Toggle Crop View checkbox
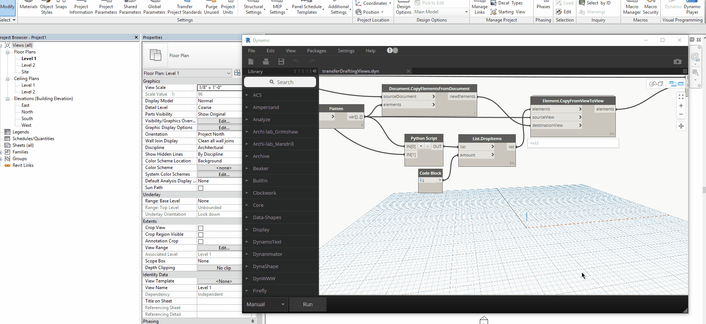The width and height of the screenshot is (706, 324). click(x=201, y=228)
